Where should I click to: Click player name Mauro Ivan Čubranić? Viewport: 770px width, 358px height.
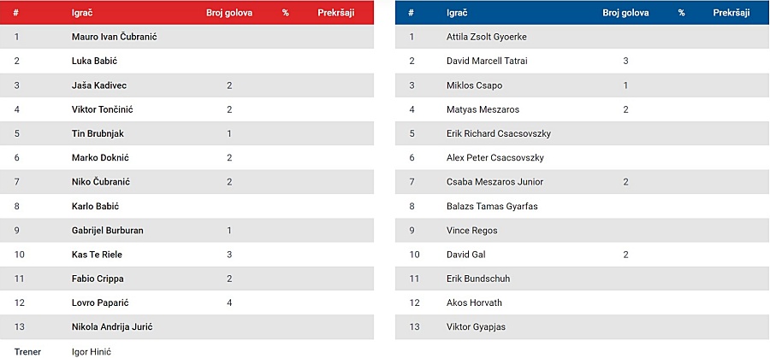114,37
